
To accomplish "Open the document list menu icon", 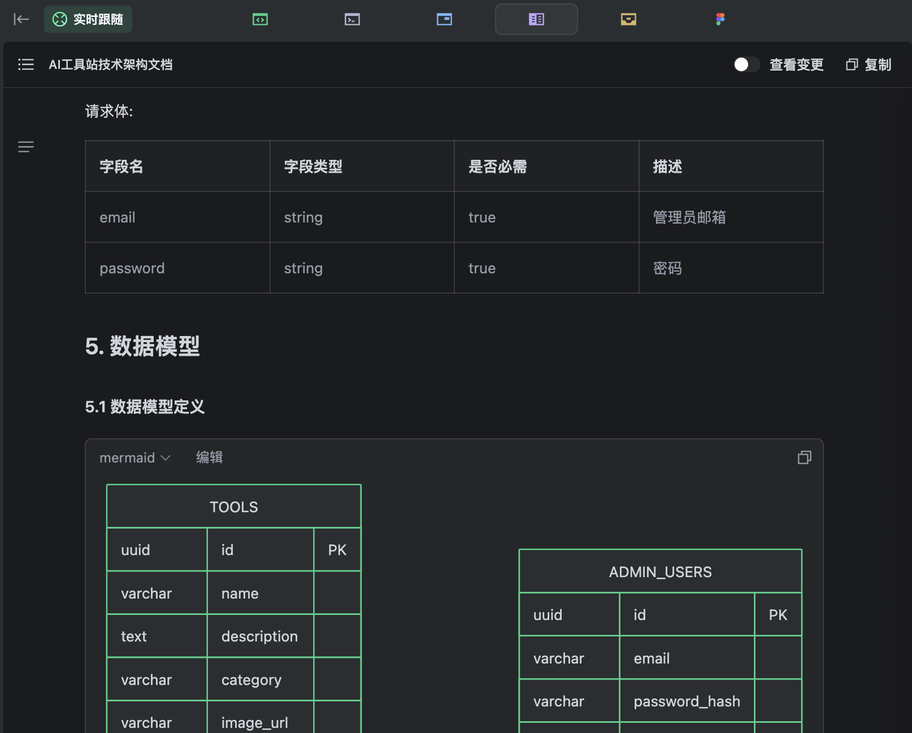I will coord(26,64).
